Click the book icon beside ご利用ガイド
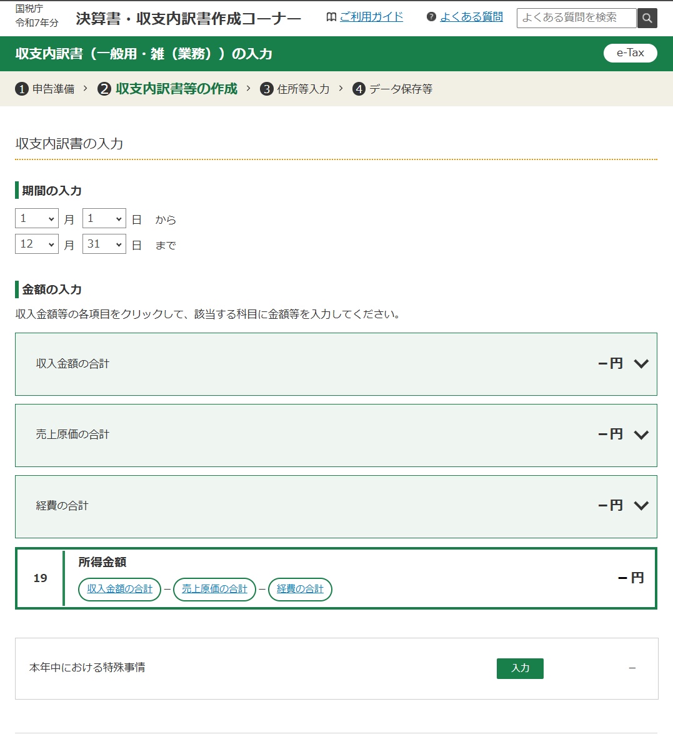673x739 pixels. pyautogui.click(x=331, y=17)
